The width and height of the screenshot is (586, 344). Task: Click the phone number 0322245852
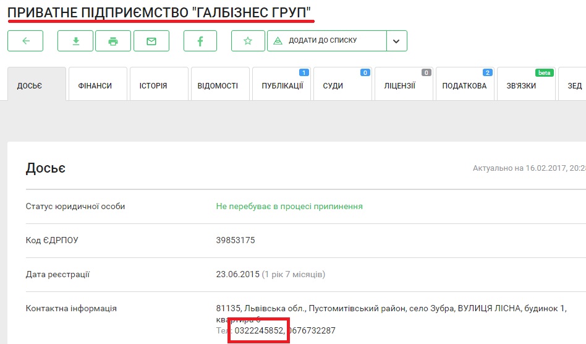[x=260, y=330]
